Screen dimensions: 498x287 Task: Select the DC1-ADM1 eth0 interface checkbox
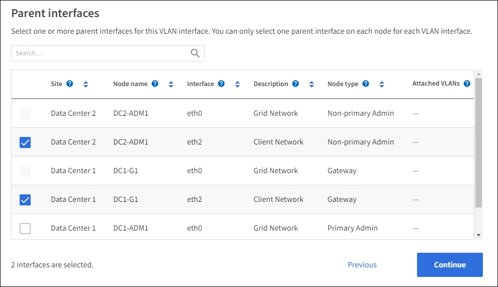25,229
